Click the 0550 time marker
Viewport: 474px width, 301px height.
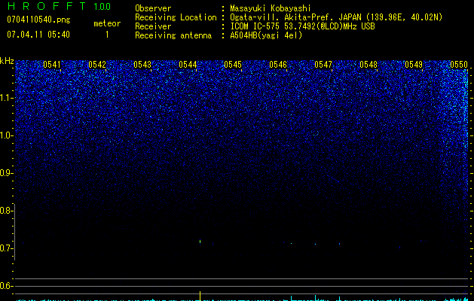point(459,65)
